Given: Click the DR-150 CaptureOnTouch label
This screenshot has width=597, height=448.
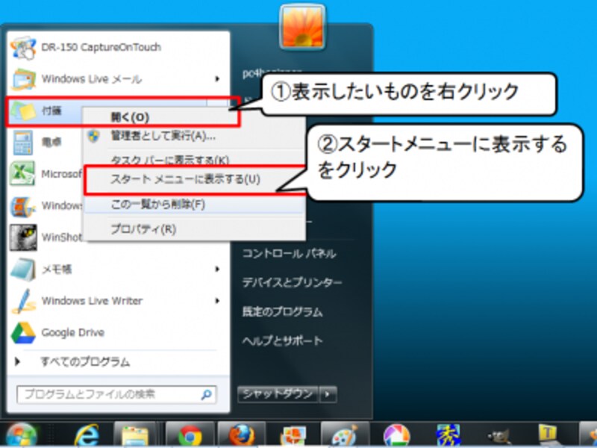Looking at the screenshot, I should point(101,47).
